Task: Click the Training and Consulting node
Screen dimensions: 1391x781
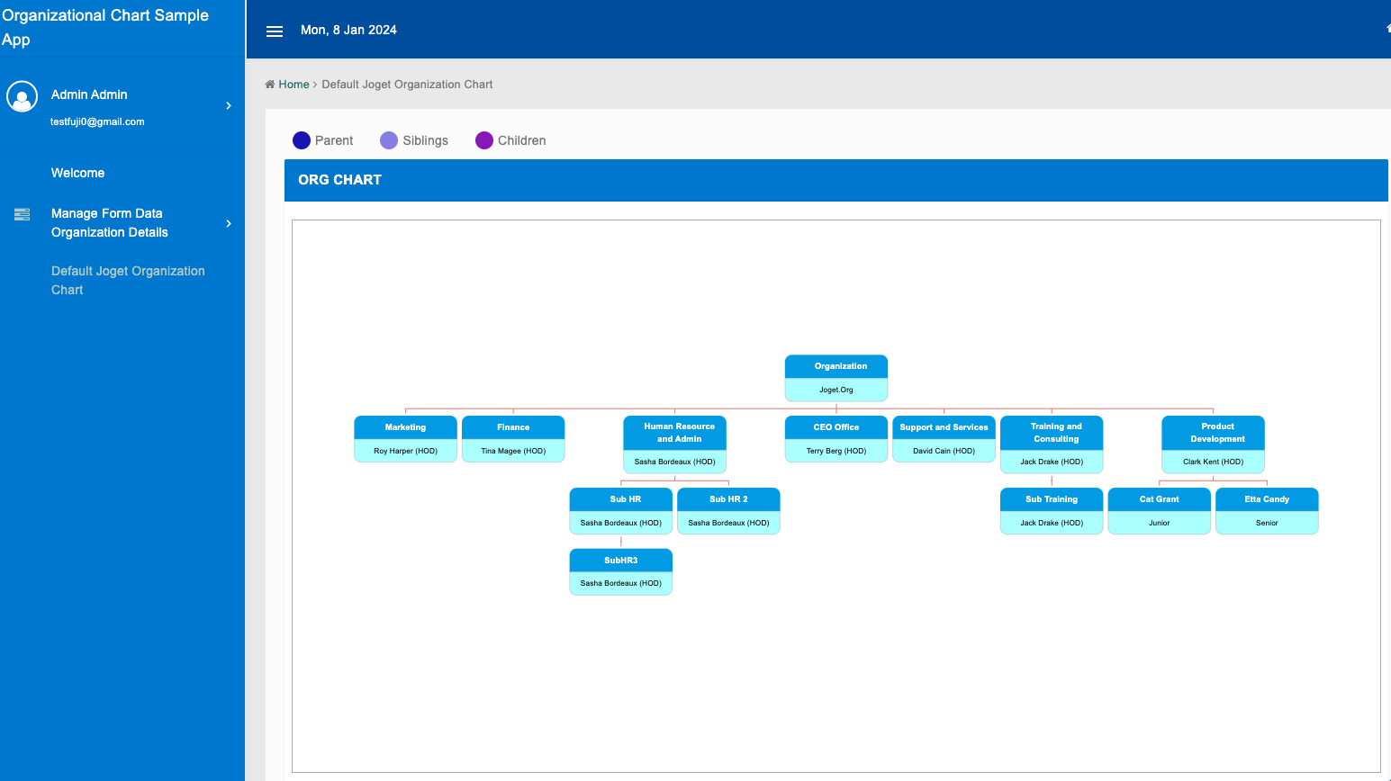Action: coord(1052,444)
